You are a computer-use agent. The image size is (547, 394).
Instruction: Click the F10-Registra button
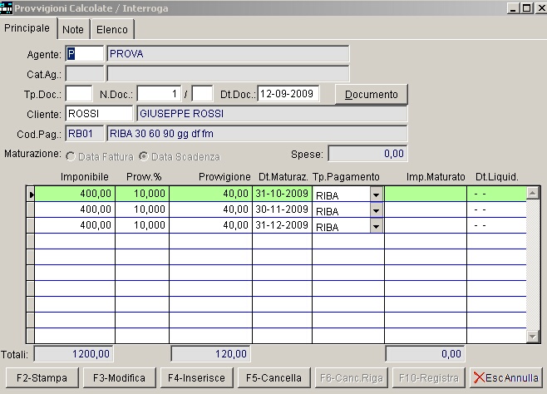(x=429, y=378)
